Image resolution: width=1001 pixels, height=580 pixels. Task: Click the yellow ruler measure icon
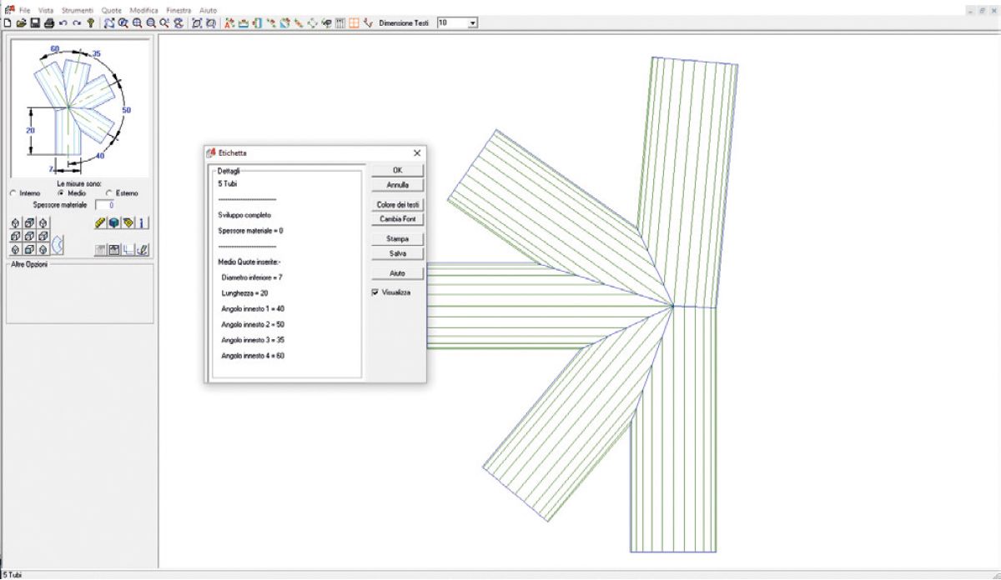click(x=100, y=222)
